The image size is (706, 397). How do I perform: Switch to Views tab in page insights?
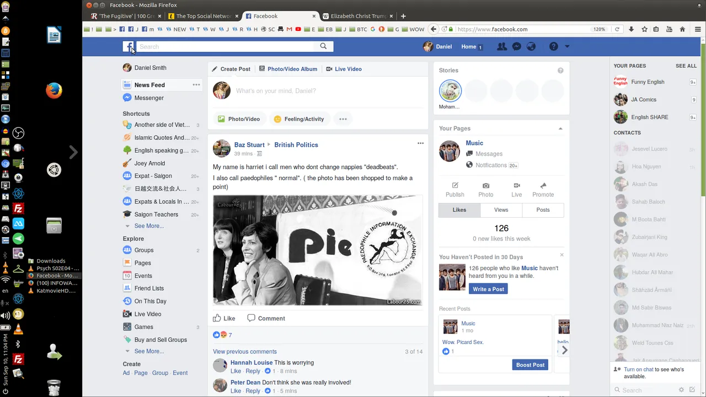coord(501,210)
